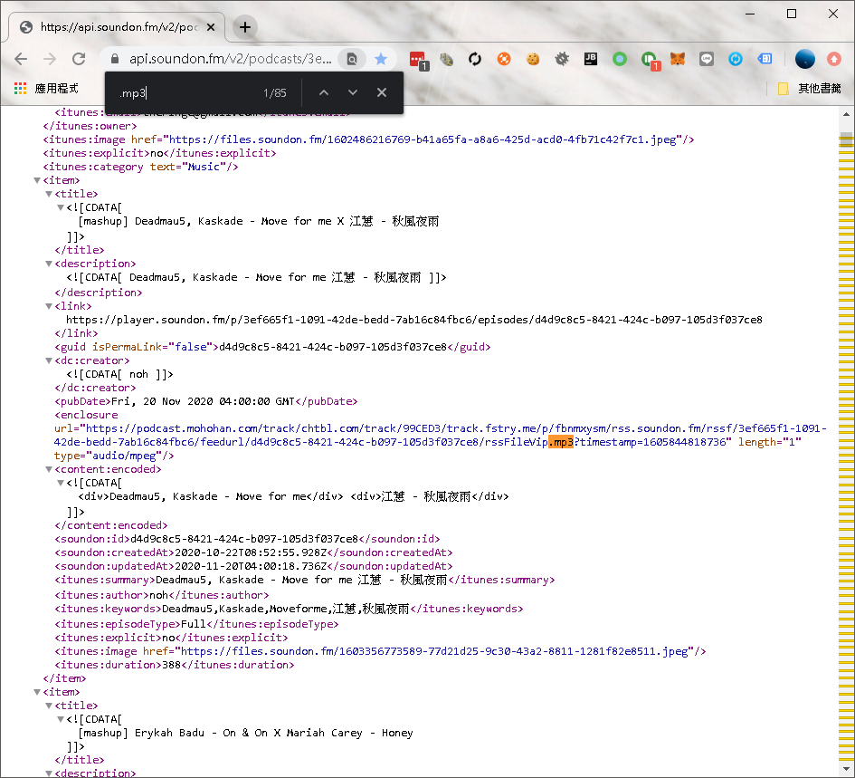Screen dimensions: 855x778
Task: Click the find bar search text field
Action: point(185,93)
